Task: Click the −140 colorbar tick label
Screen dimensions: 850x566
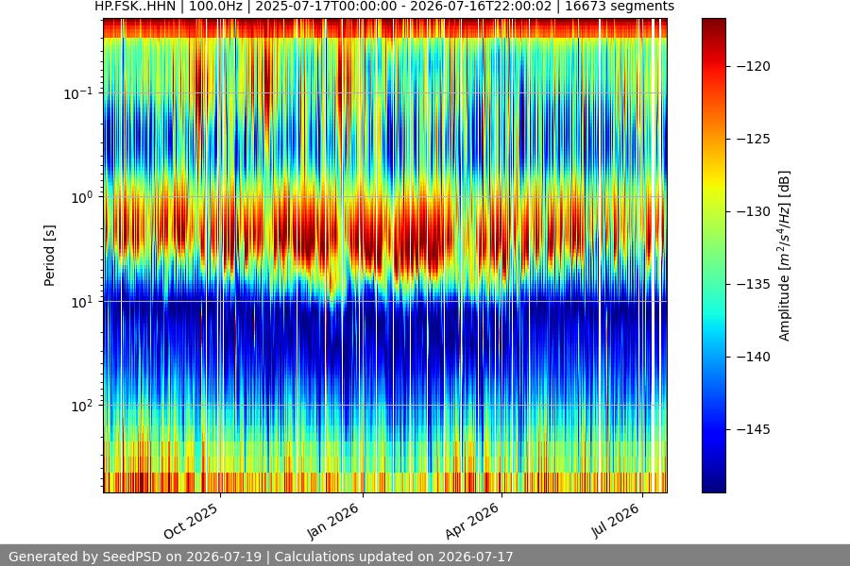Action: (x=754, y=357)
